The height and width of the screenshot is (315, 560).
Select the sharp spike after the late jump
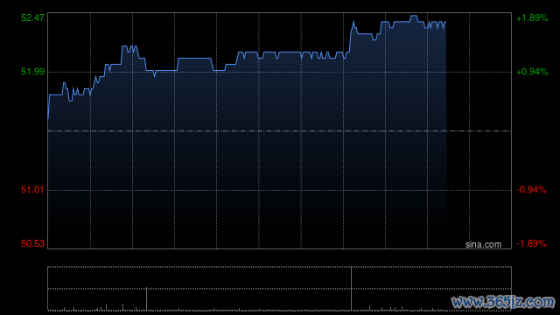353,22
